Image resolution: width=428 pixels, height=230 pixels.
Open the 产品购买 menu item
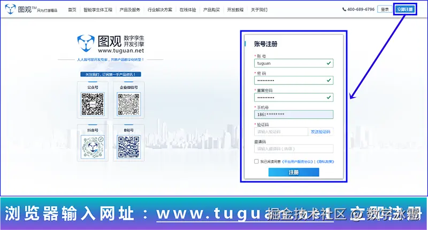(211, 10)
